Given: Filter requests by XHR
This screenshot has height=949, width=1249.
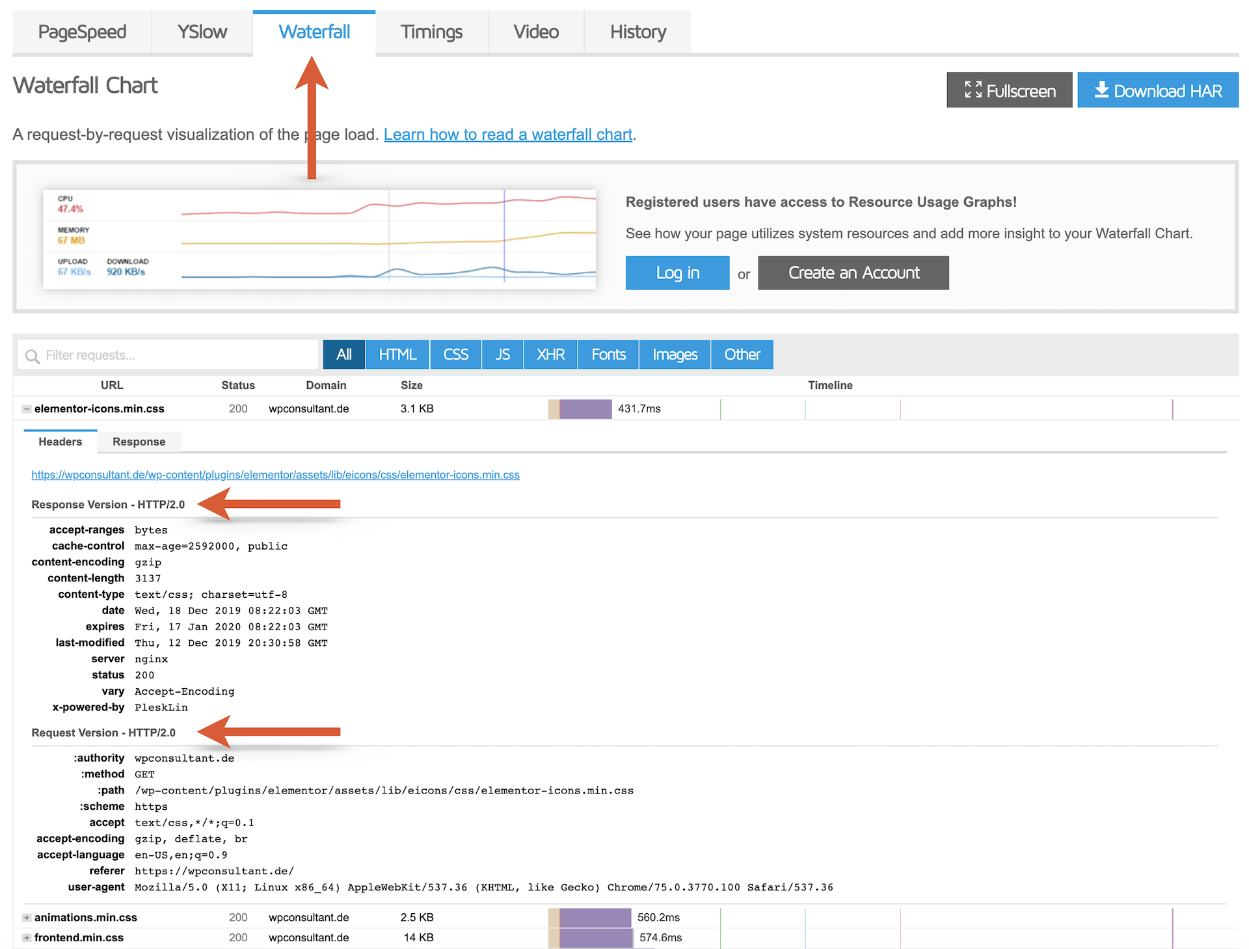Looking at the screenshot, I should [x=550, y=354].
